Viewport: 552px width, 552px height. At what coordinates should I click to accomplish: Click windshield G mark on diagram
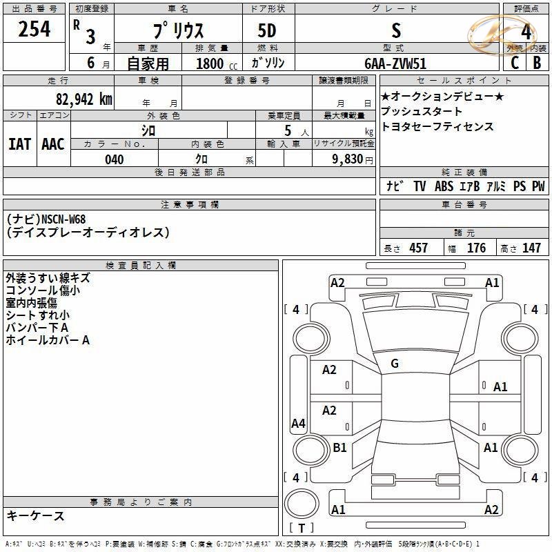(x=395, y=364)
